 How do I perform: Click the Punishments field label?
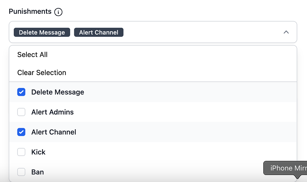tap(30, 12)
